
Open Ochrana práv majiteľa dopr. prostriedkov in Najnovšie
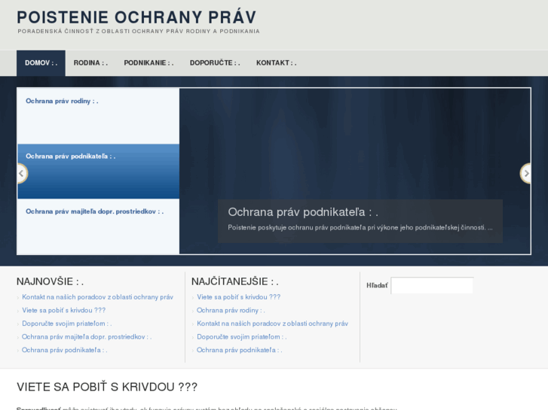[87, 337]
